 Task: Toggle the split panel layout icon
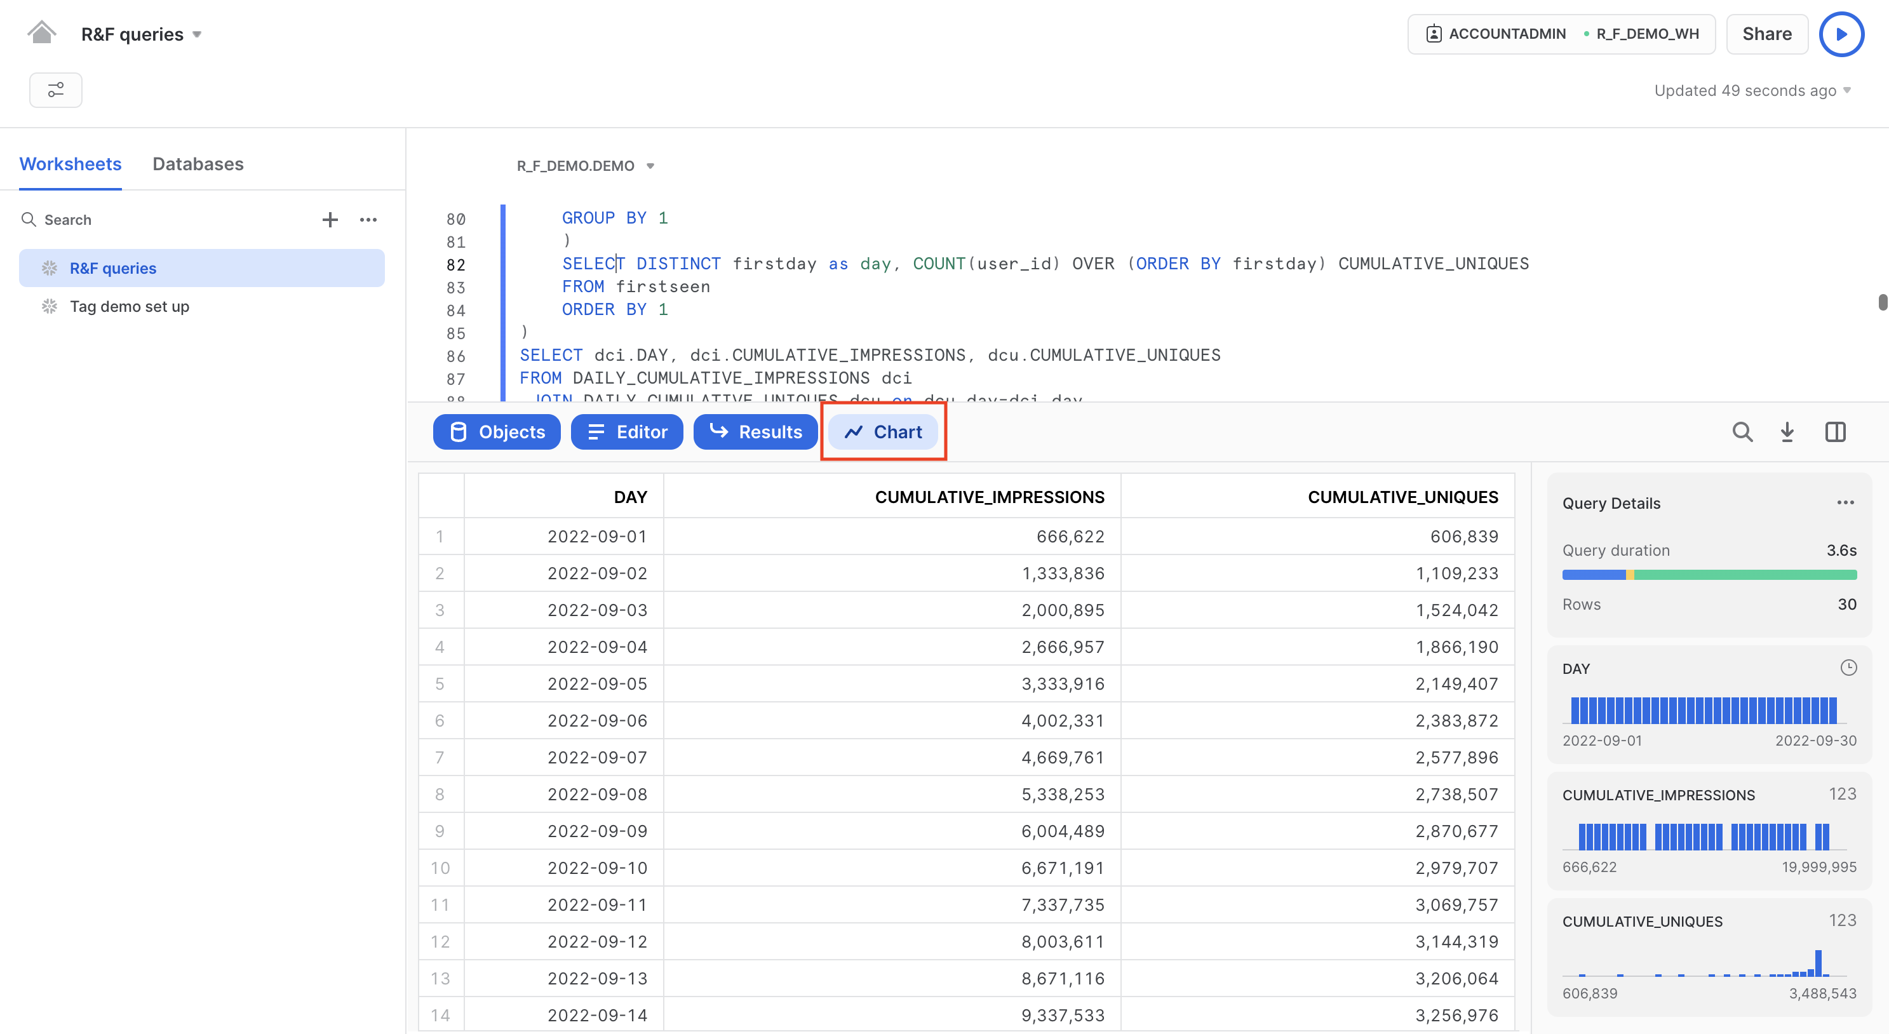1835,432
